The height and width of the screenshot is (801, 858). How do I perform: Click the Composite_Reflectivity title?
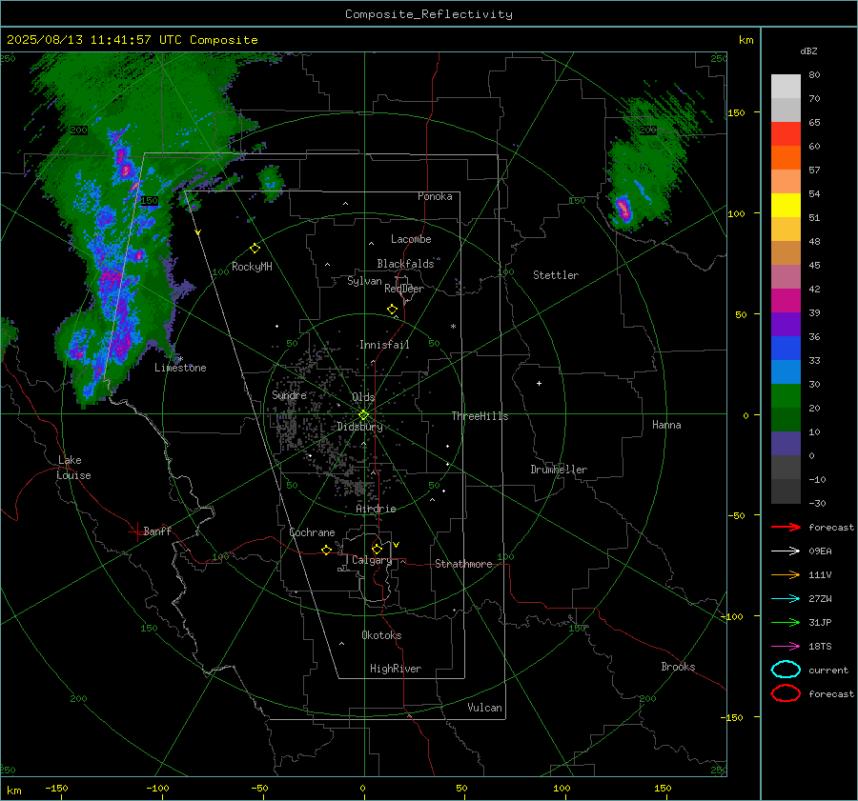coord(429,14)
